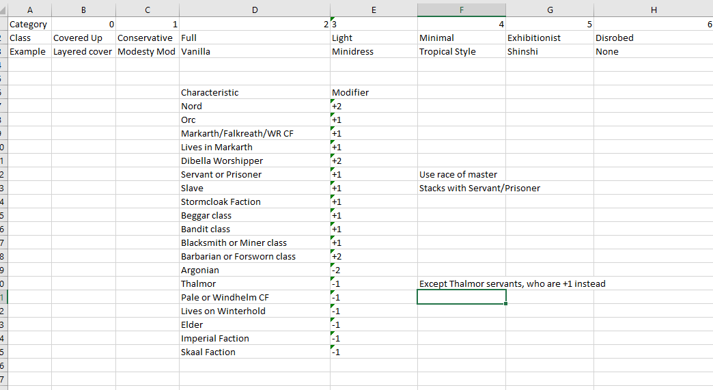Click the fill handle of selected cell
713x390 pixels.
coord(505,303)
